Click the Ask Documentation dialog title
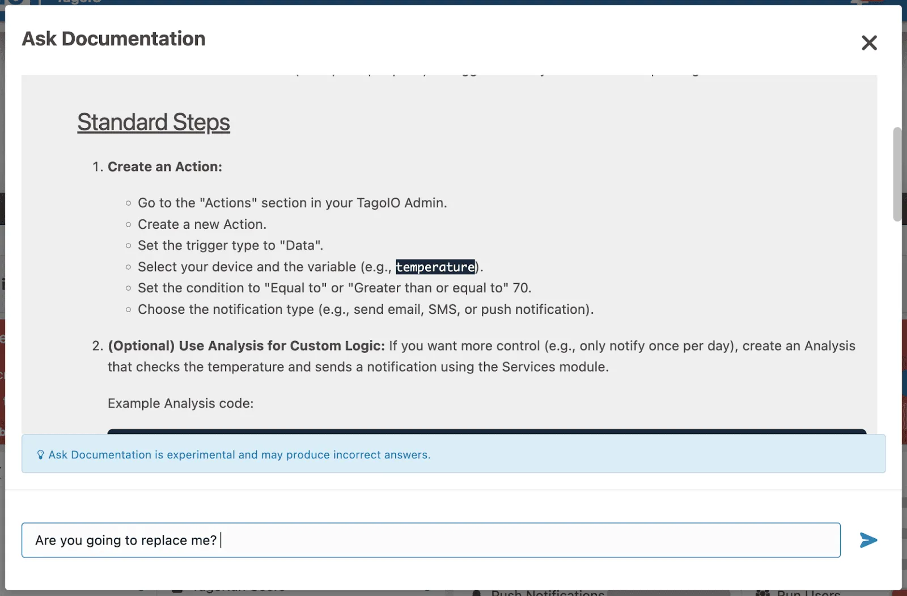The height and width of the screenshot is (596, 907). coord(113,39)
